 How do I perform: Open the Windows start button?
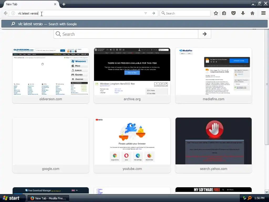(x=12, y=198)
